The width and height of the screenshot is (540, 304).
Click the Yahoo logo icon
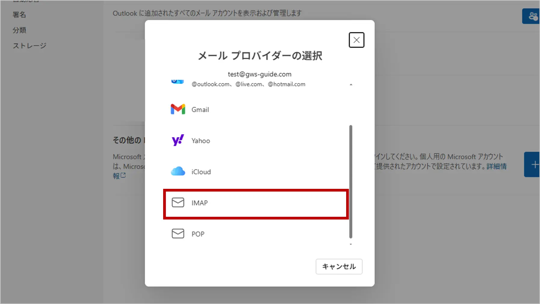(x=178, y=140)
